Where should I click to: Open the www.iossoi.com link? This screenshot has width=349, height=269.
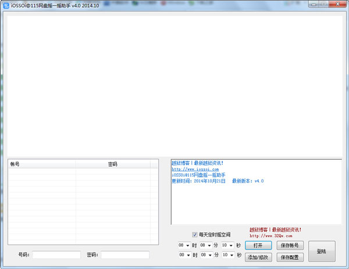(195, 169)
